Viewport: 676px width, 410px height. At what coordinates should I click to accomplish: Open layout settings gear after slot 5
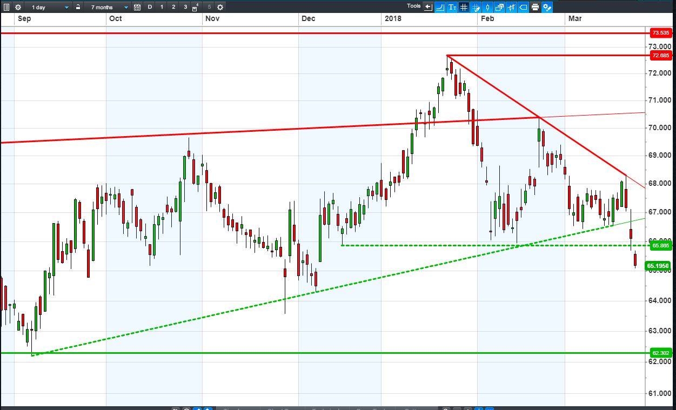click(x=220, y=7)
